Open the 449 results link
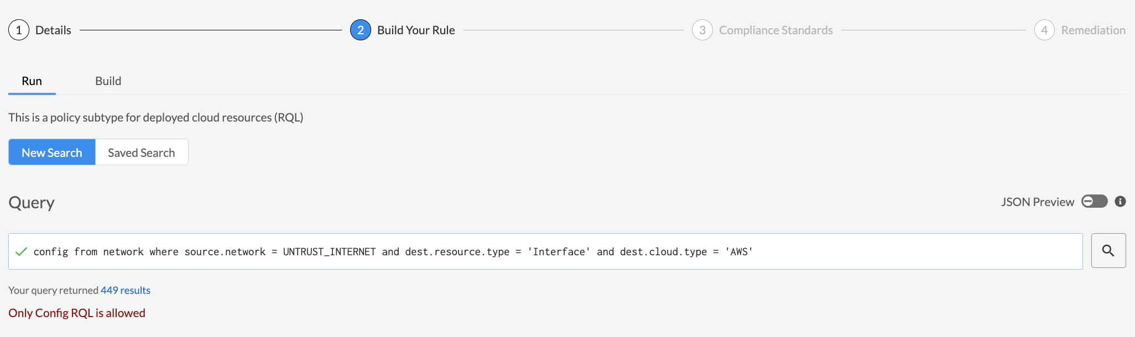 point(126,291)
